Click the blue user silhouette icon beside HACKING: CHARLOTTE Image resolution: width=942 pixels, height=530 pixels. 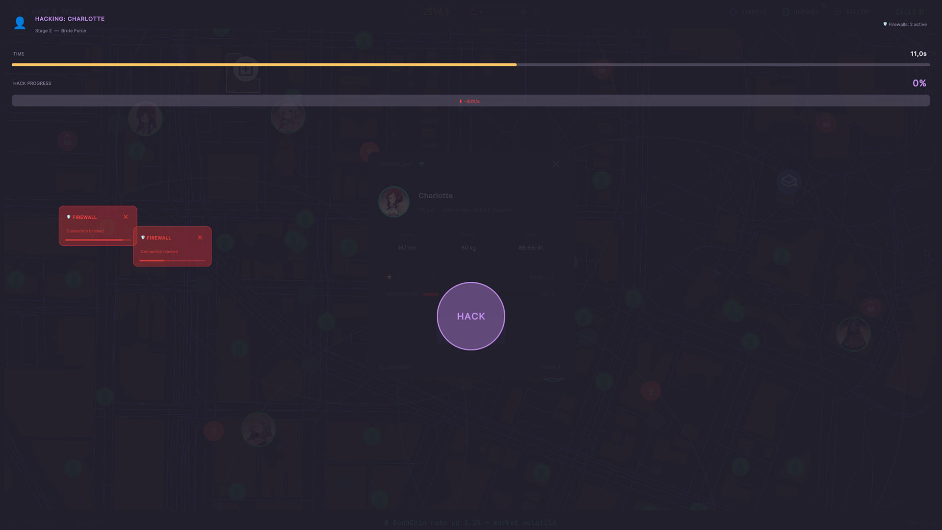coord(20,23)
